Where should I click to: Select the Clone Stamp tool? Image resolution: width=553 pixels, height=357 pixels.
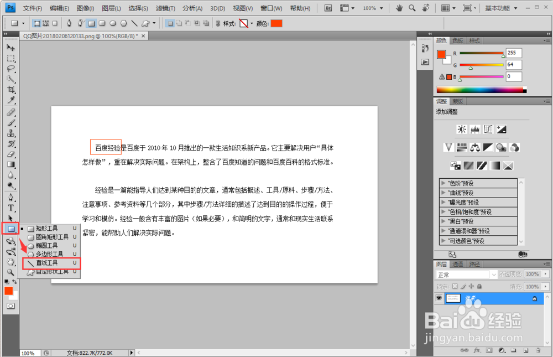[x=11, y=133]
